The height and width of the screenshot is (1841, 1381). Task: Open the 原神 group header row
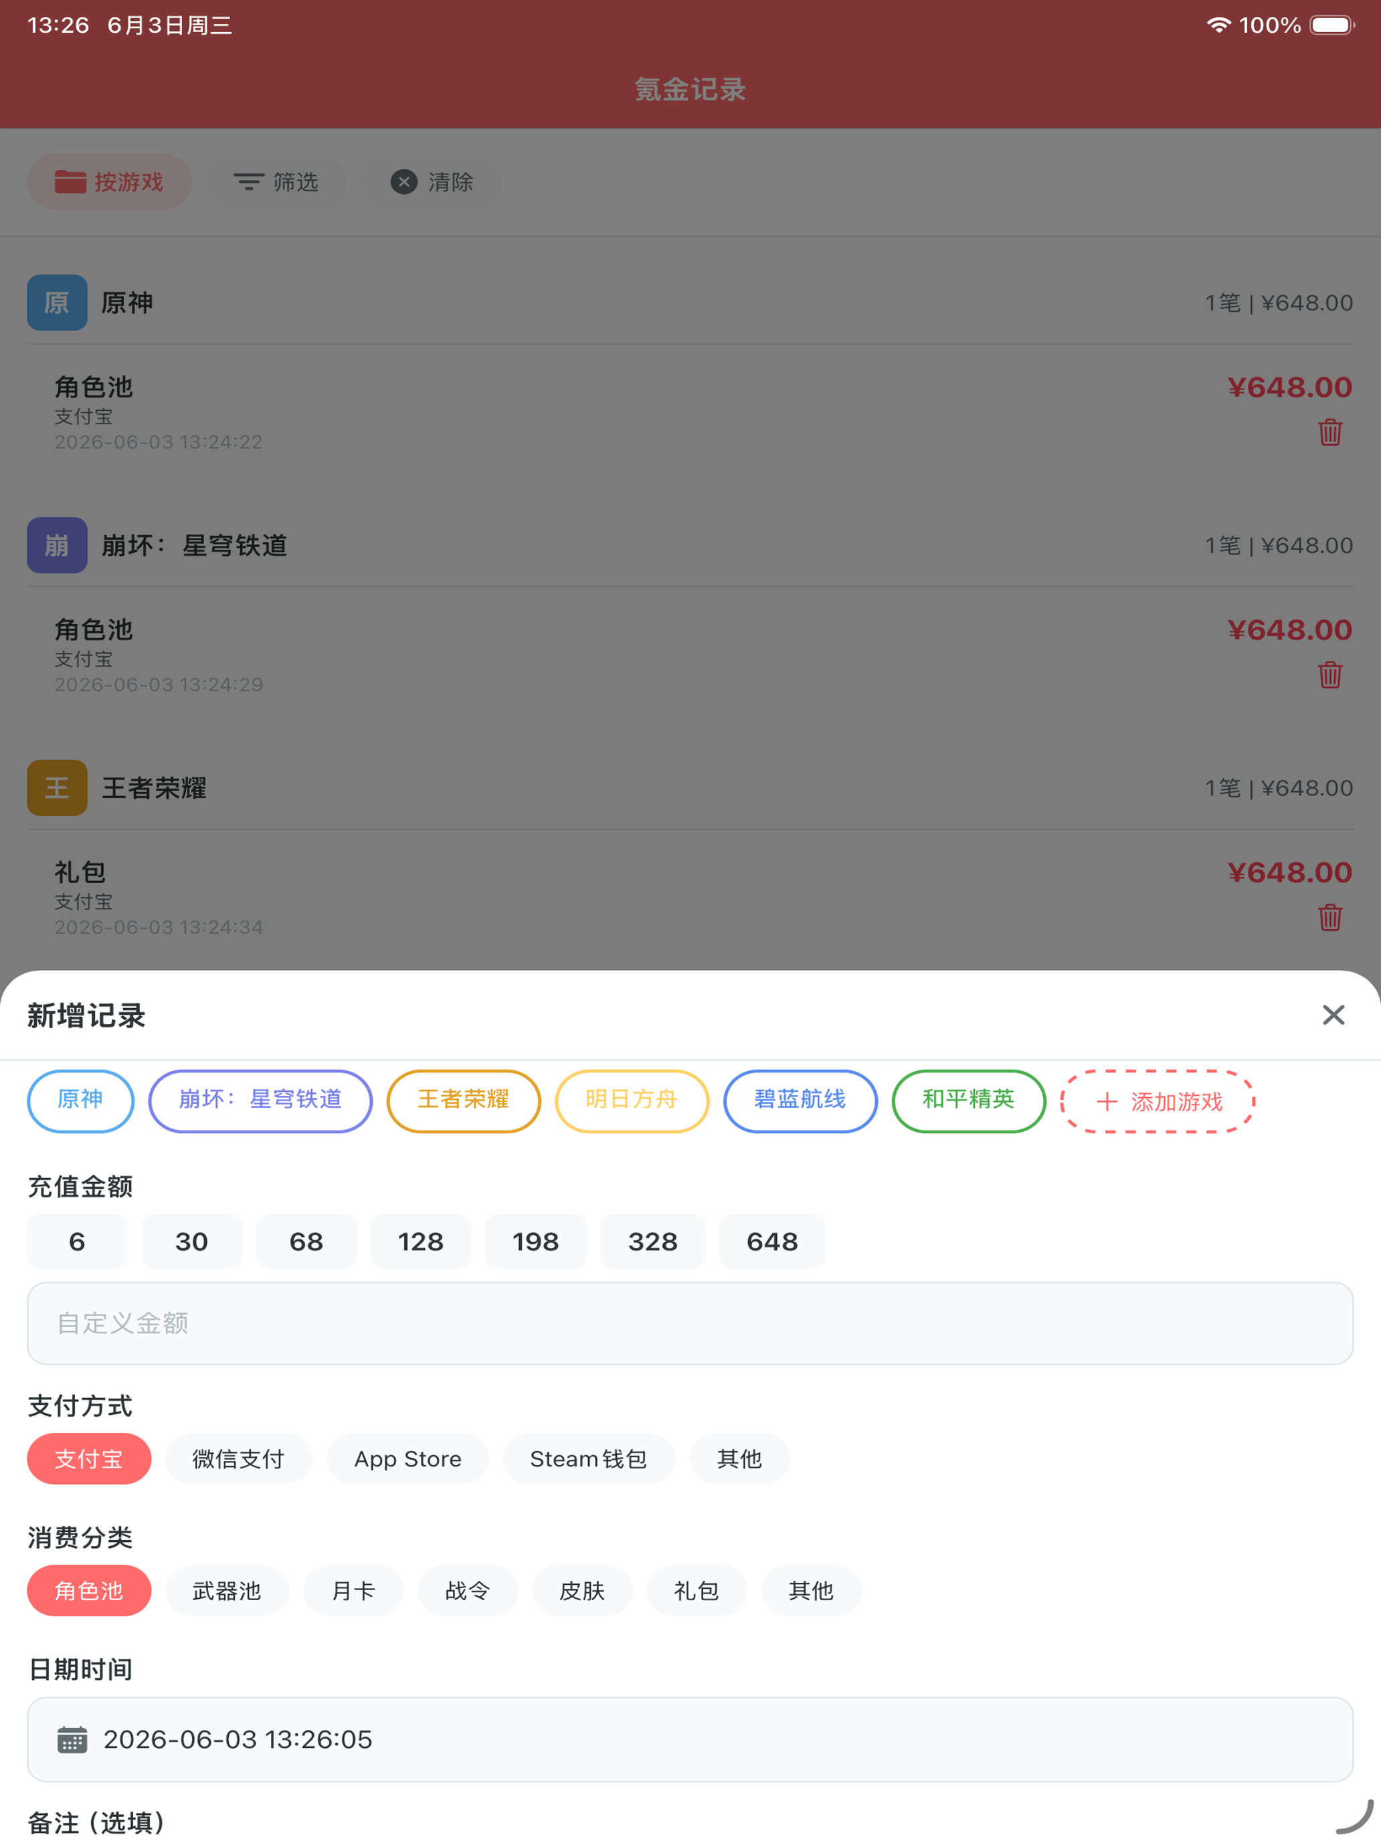coord(690,302)
